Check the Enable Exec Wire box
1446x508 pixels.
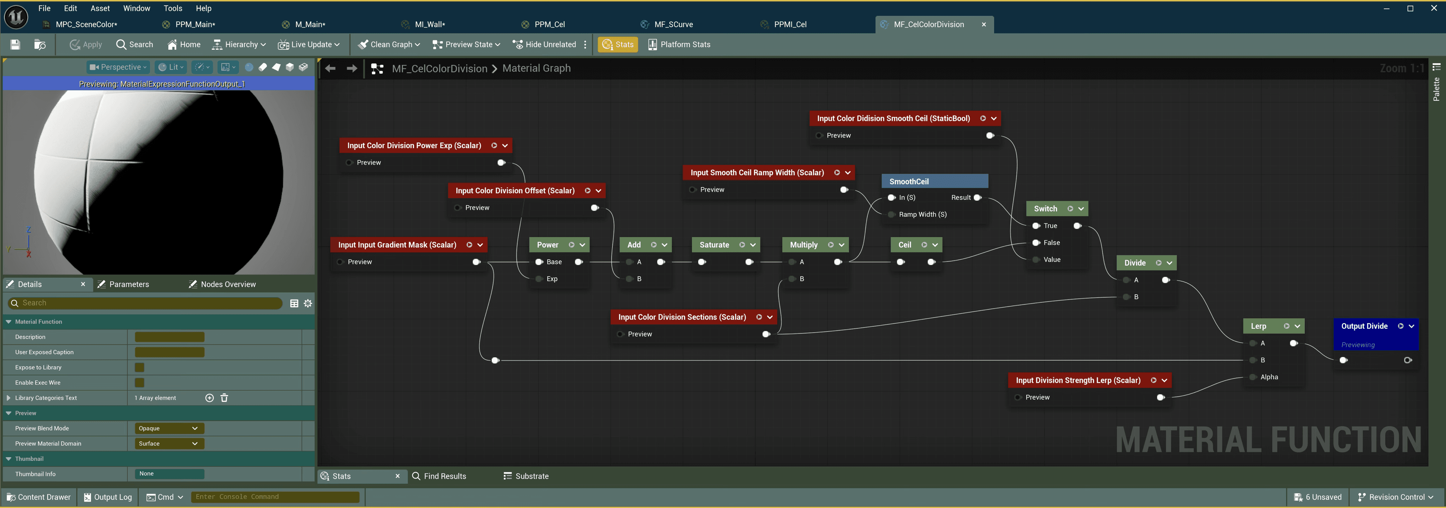pyautogui.click(x=140, y=382)
